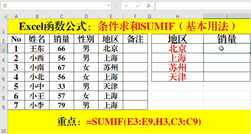Image resolution: width=251 pixels, height=134 pixels.
Task: Click the '地区' header in column H
Action: coord(178,39)
